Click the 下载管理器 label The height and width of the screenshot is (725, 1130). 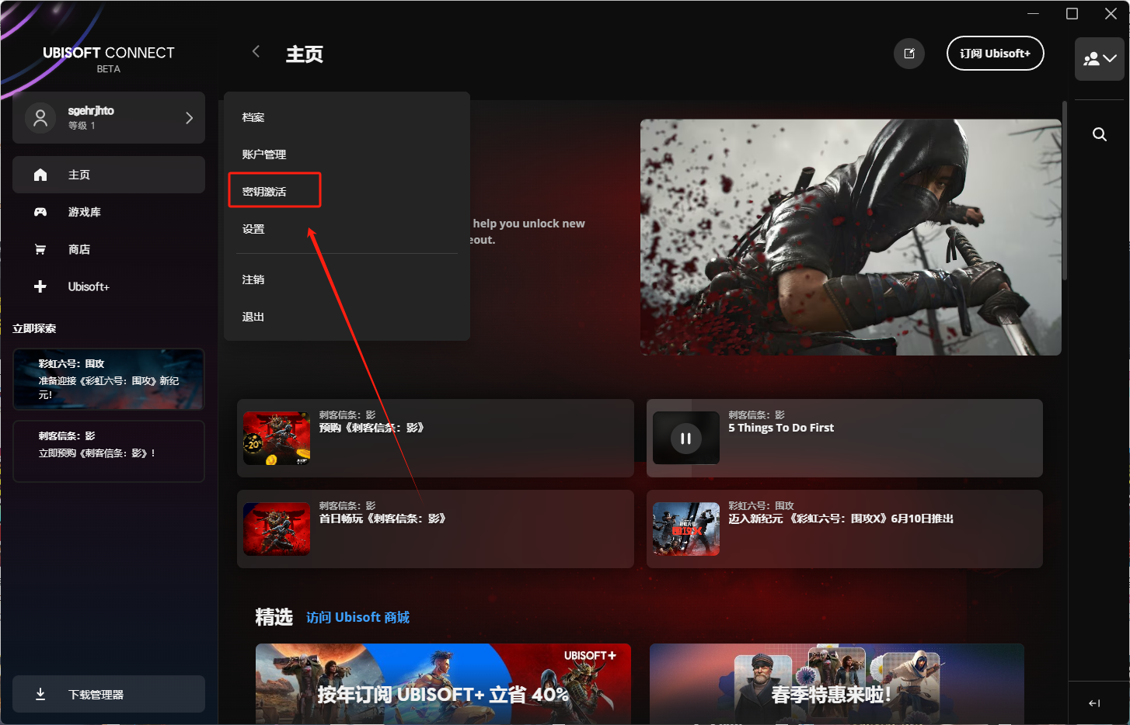(x=96, y=694)
